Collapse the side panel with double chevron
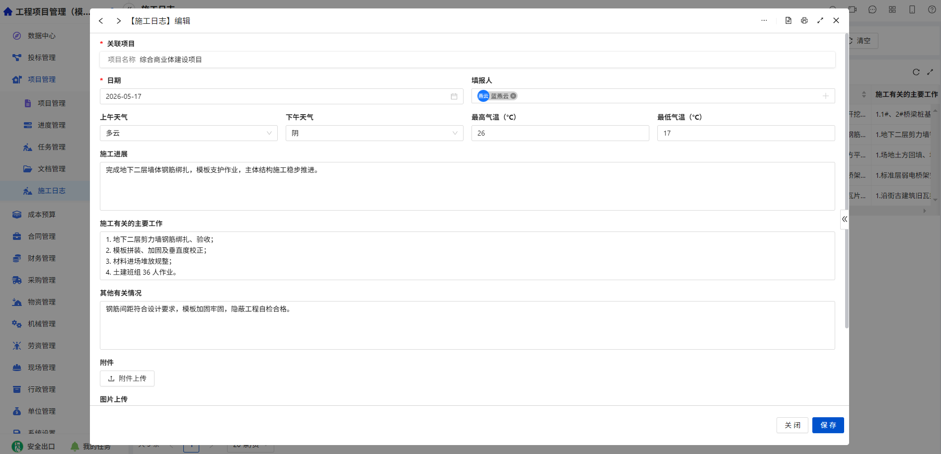 (x=844, y=219)
